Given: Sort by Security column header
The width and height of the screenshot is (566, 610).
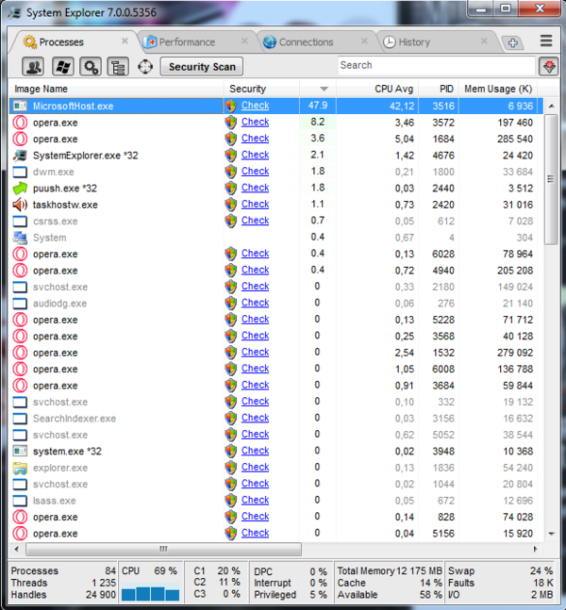Looking at the screenshot, I should point(261,89).
